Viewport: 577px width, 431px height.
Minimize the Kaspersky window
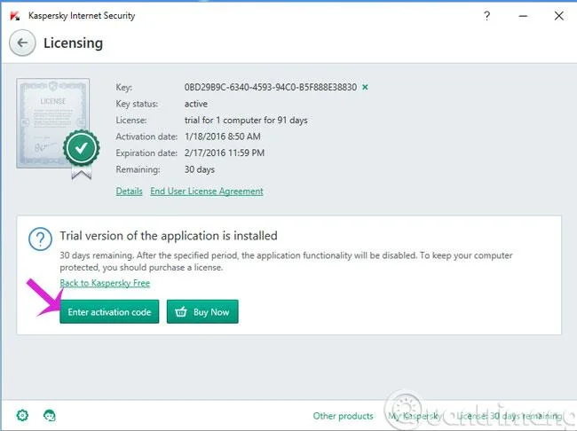(523, 16)
